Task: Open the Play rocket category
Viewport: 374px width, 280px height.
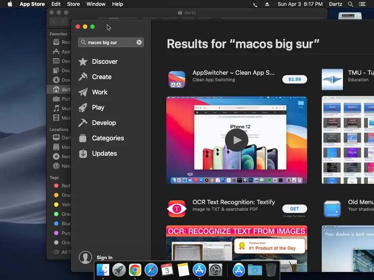Action: click(x=91, y=108)
